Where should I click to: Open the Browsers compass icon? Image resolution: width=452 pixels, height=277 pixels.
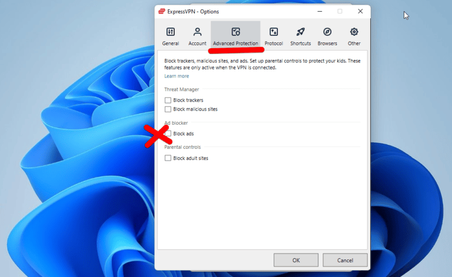coord(327,32)
